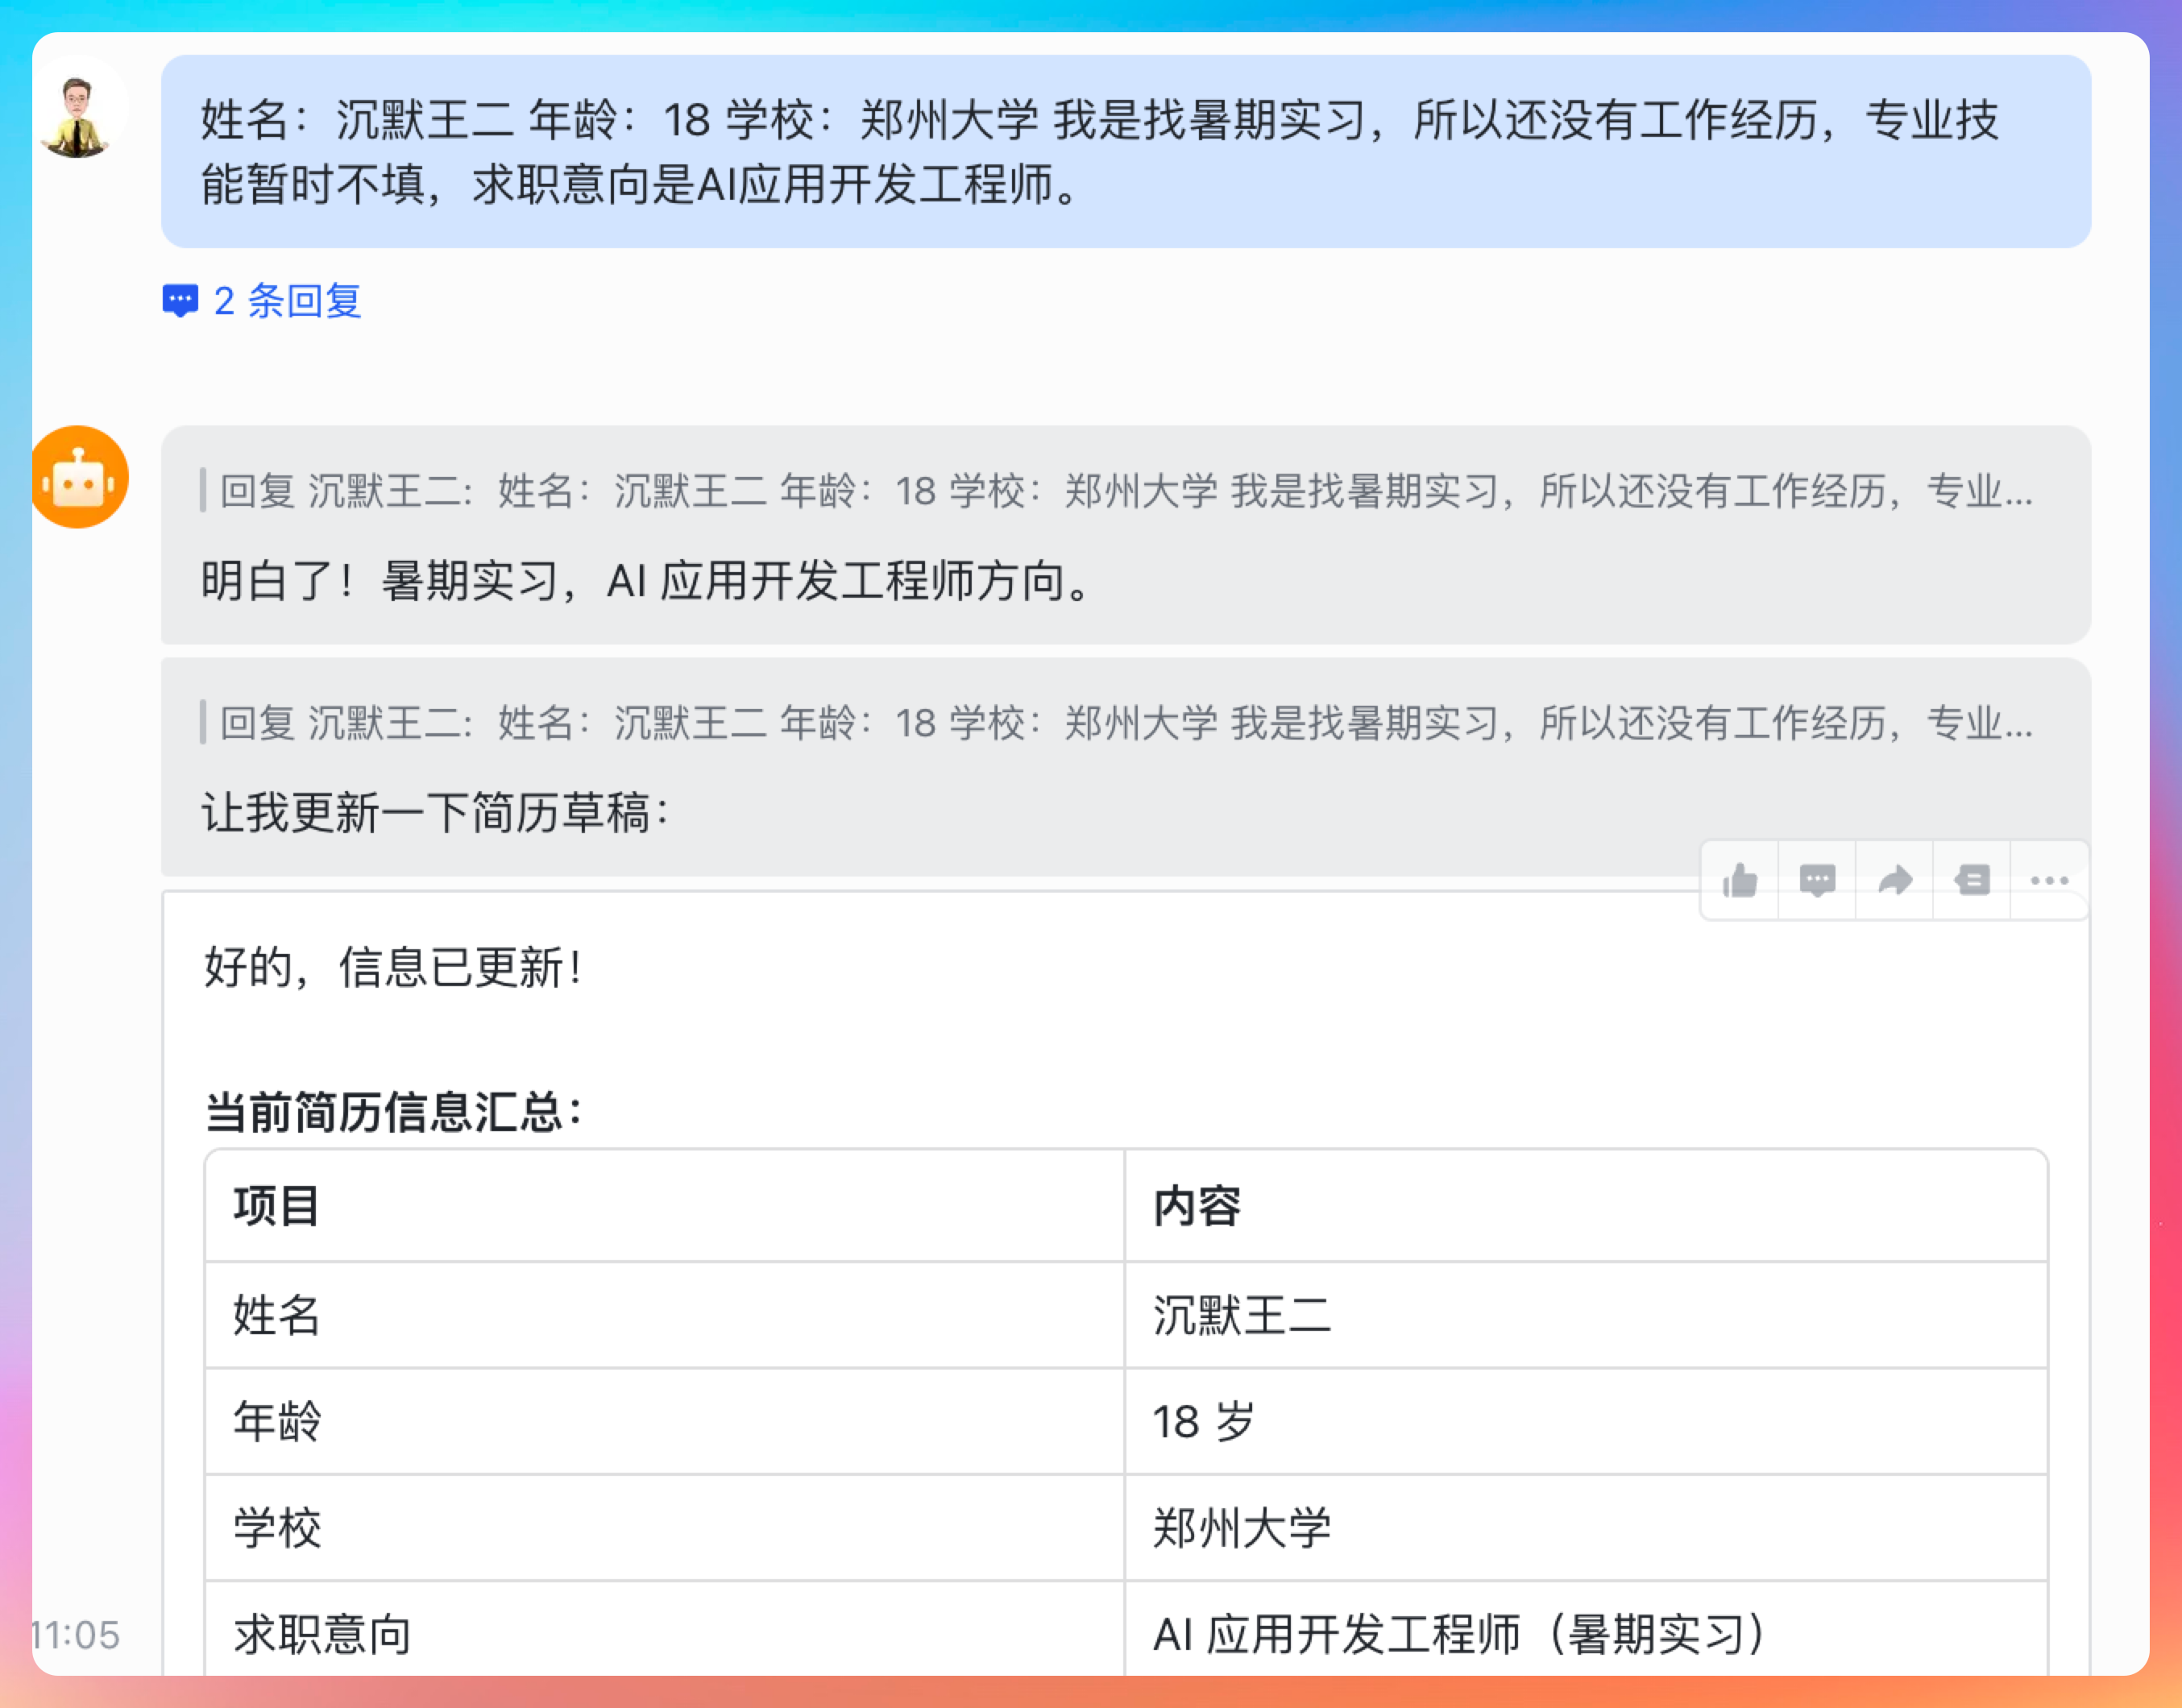Image resolution: width=2182 pixels, height=1708 pixels.
Task: Click the forward arrow icon
Action: tap(1894, 881)
